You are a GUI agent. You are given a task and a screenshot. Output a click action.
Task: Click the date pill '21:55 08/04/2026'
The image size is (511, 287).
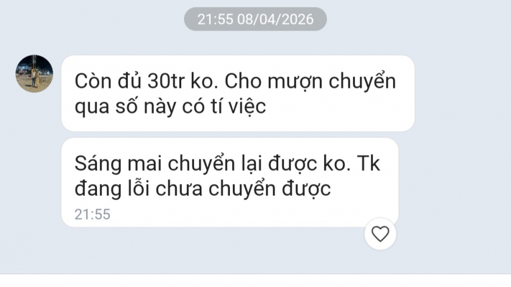click(255, 19)
